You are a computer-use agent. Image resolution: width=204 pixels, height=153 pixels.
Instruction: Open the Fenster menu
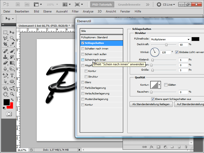click(125, 11)
